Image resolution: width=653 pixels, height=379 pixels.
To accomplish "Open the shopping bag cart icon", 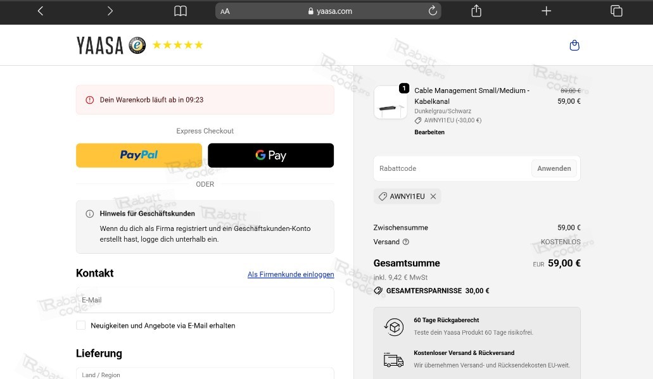I will pyautogui.click(x=574, y=46).
